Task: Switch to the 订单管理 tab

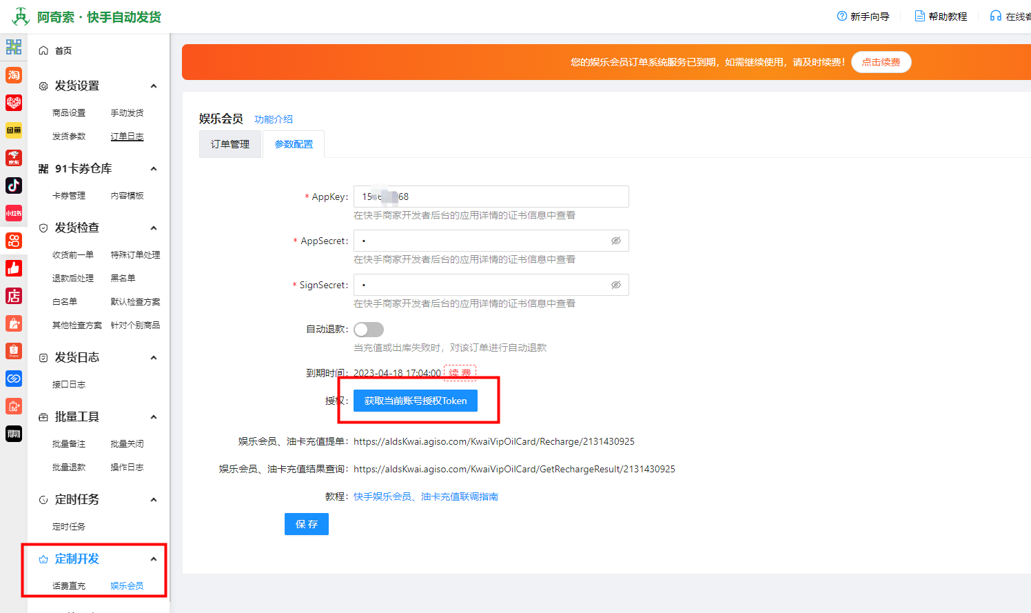Action: click(230, 144)
